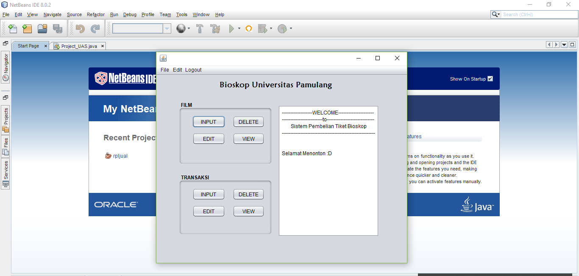Open the configuration dropdown in the toolbar
Image resolution: width=579 pixels, height=276 pixels.
click(x=167, y=28)
